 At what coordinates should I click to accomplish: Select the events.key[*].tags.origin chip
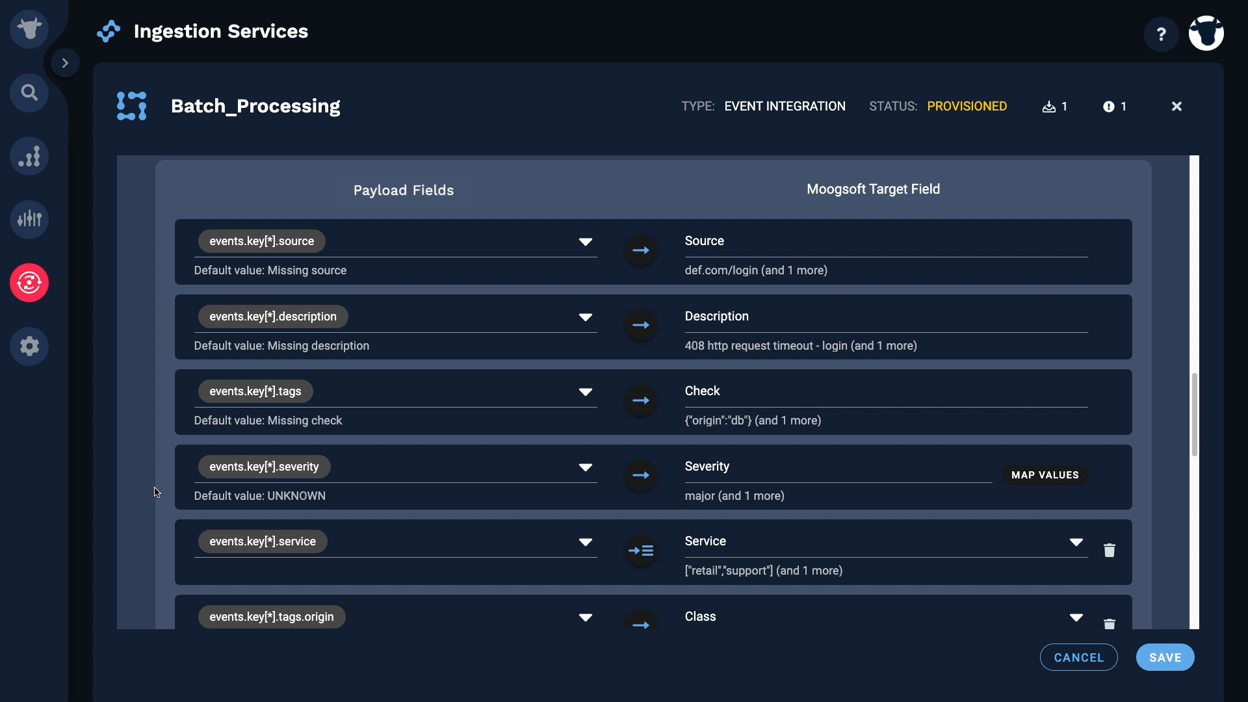coord(272,617)
